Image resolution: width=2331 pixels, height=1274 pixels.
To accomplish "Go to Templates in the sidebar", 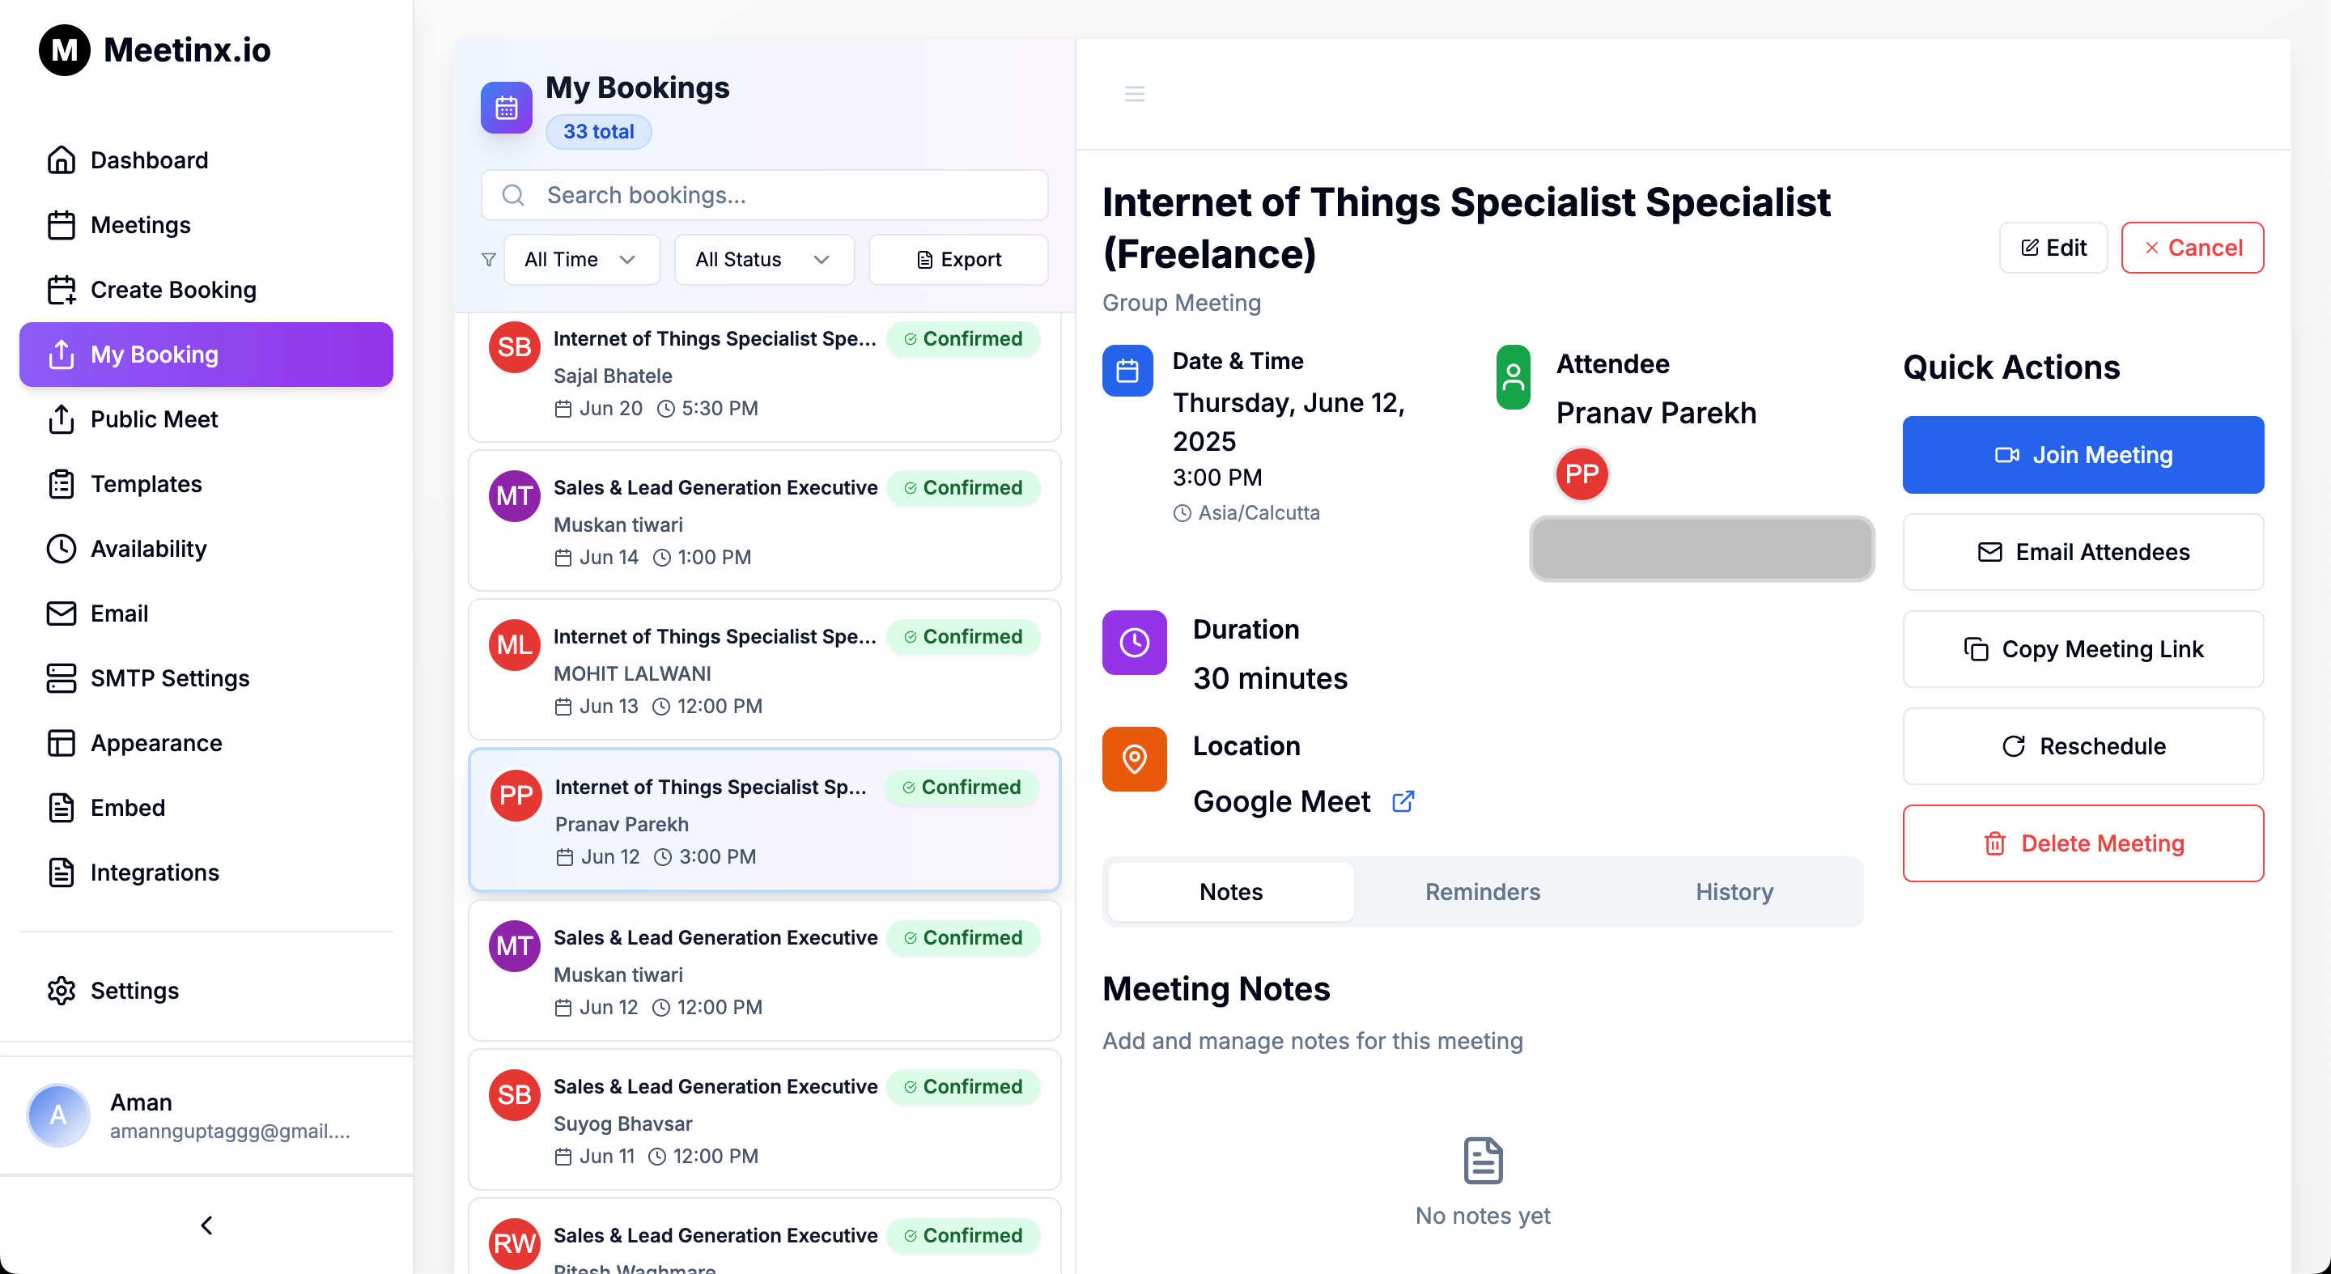I will pyautogui.click(x=146, y=484).
